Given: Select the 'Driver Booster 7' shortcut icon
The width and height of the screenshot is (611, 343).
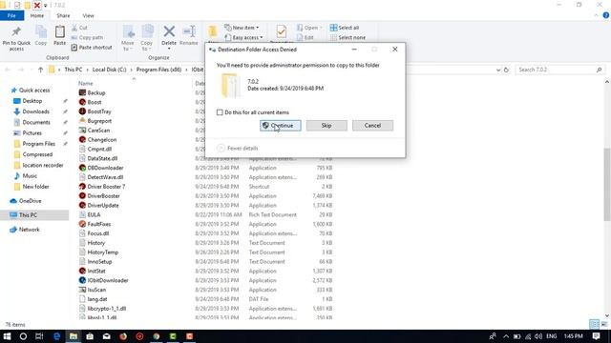Looking at the screenshot, I should coord(82,187).
